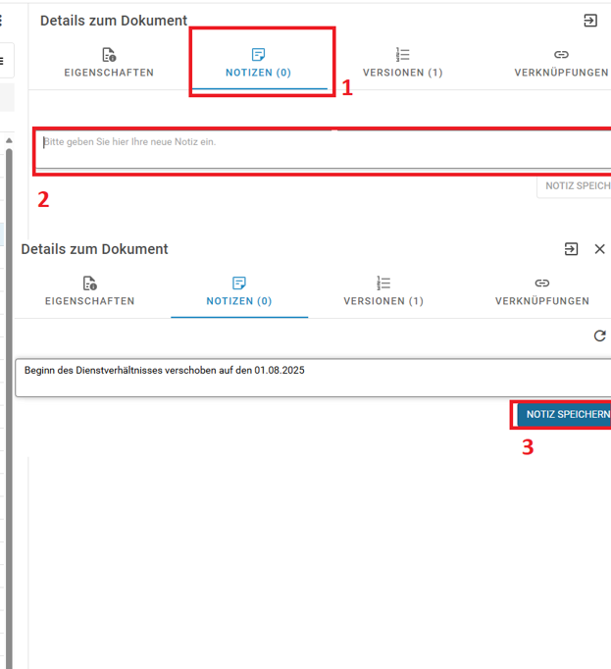Refresh the notes list with the reload icon
Viewport: 611px width, 669px height.
[600, 336]
